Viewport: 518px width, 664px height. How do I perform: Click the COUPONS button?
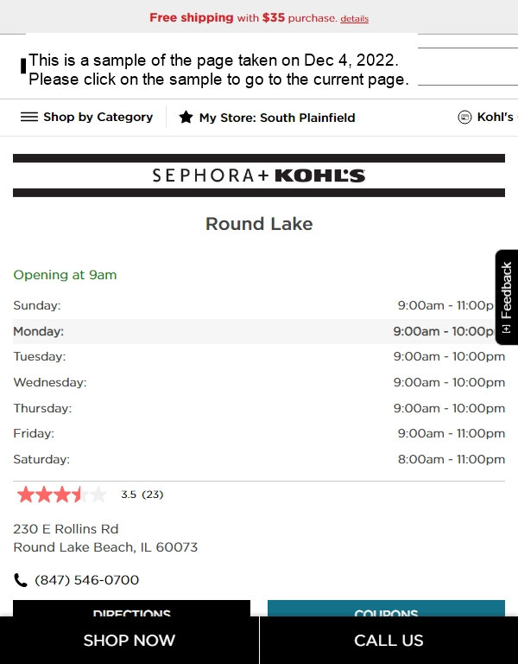(x=386, y=608)
